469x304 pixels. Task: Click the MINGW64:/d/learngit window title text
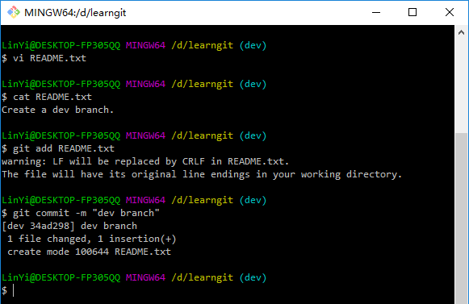pos(75,13)
